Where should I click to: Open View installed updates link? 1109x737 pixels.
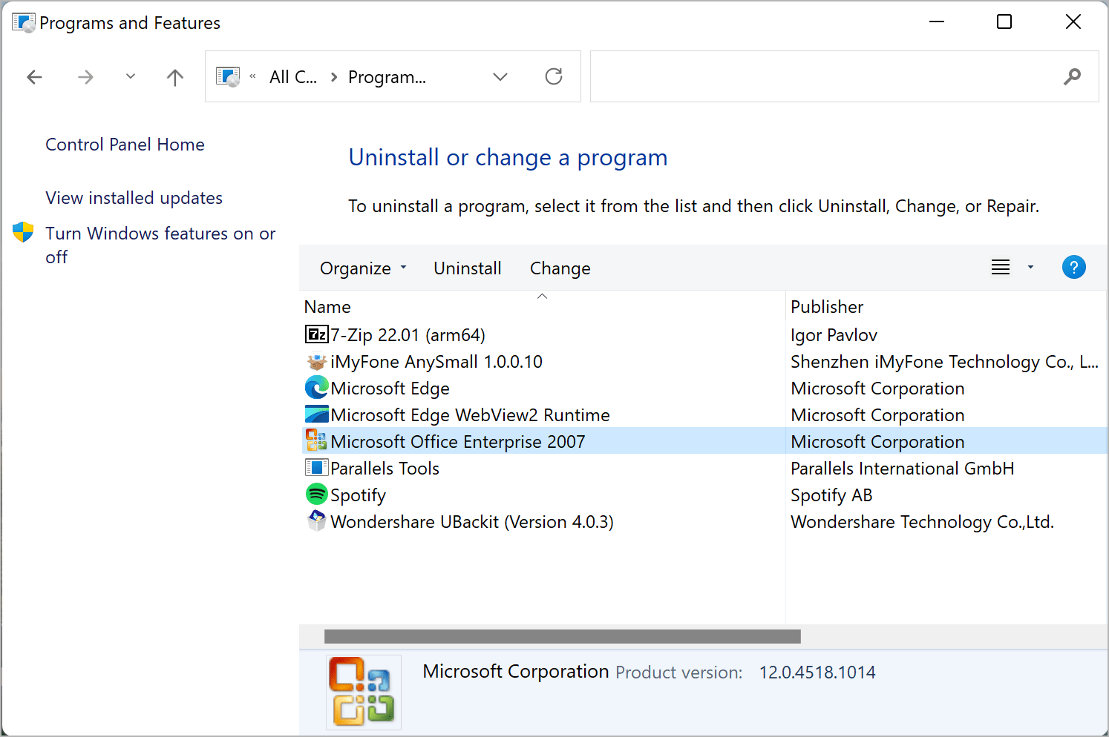click(x=134, y=198)
